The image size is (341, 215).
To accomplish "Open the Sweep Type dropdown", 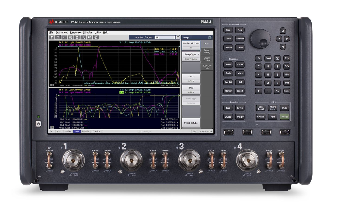I will [192, 55].
